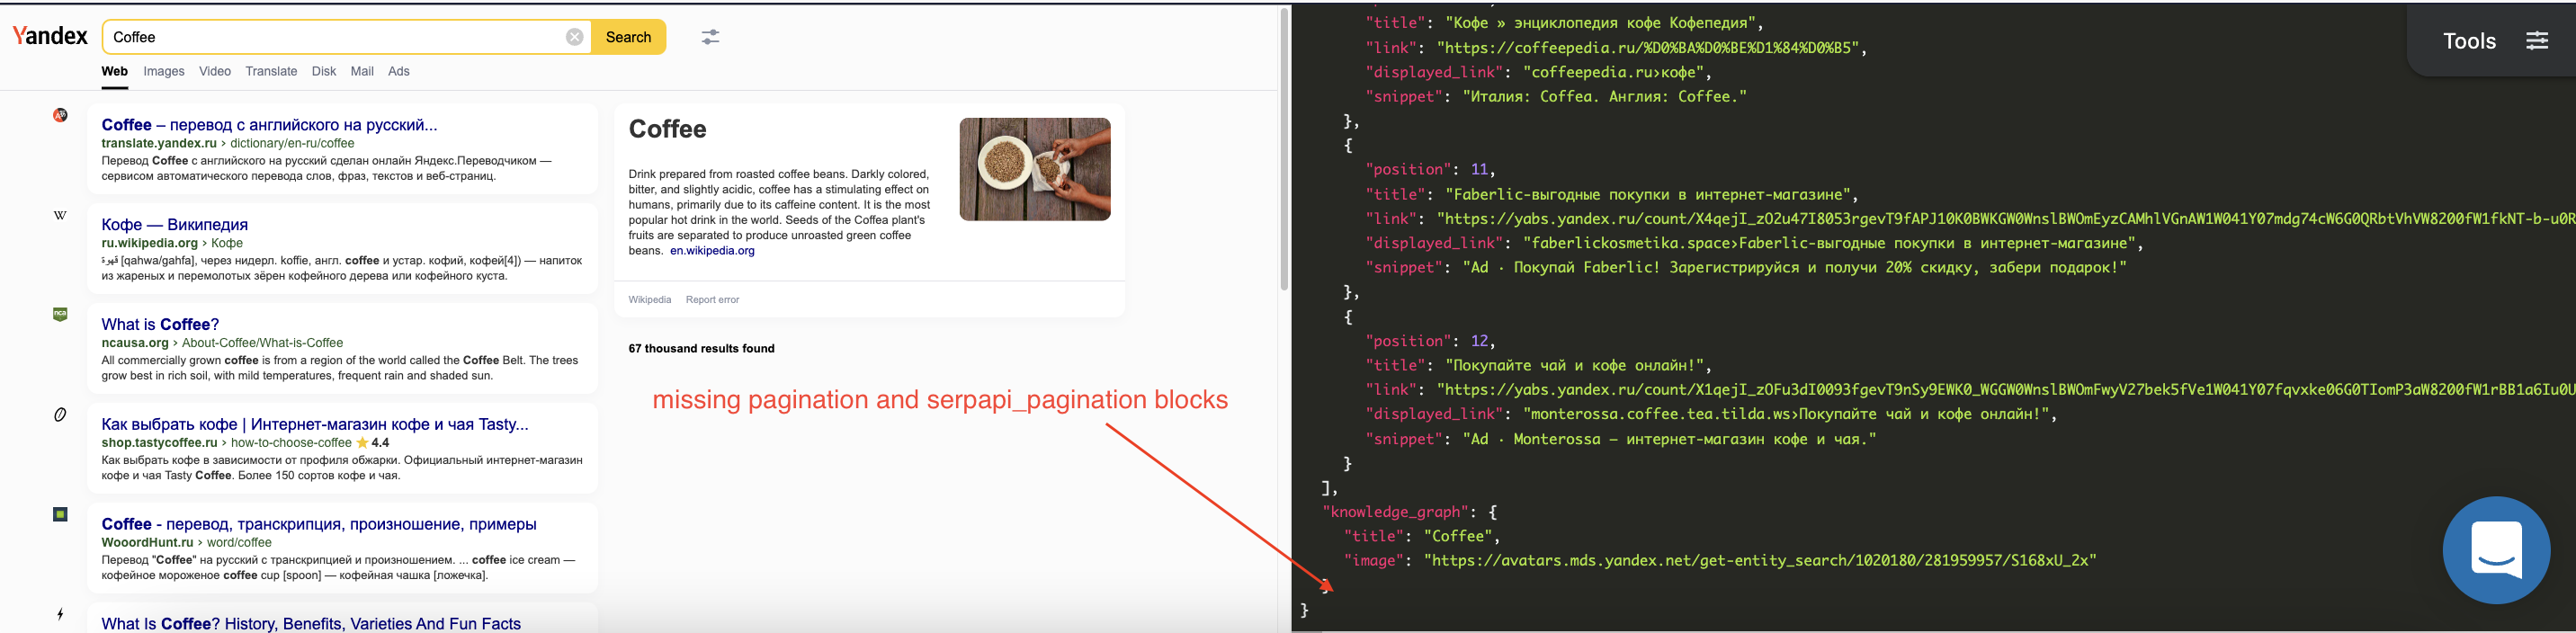The height and width of the screenshot is (633, 2576).
Task: Click the ncausa.org result favicon
Action: (60, 314)
